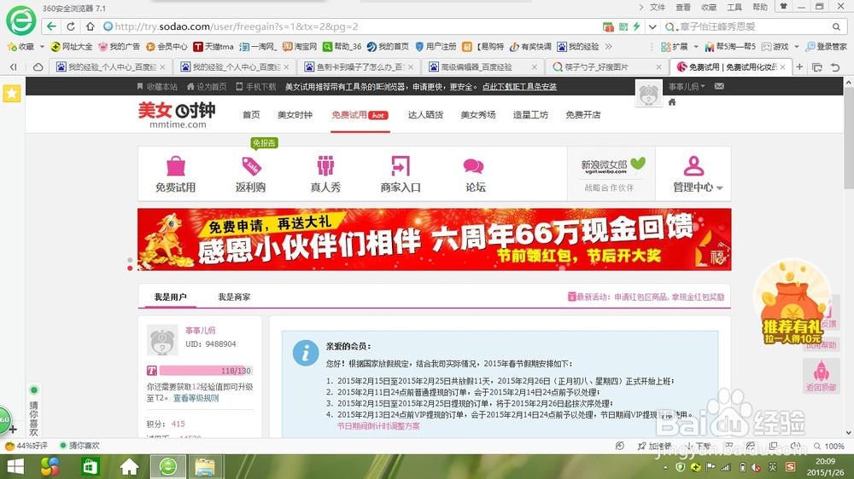
Task: Click the search magnifier icon in search box
Action: (x=836, y=26)
